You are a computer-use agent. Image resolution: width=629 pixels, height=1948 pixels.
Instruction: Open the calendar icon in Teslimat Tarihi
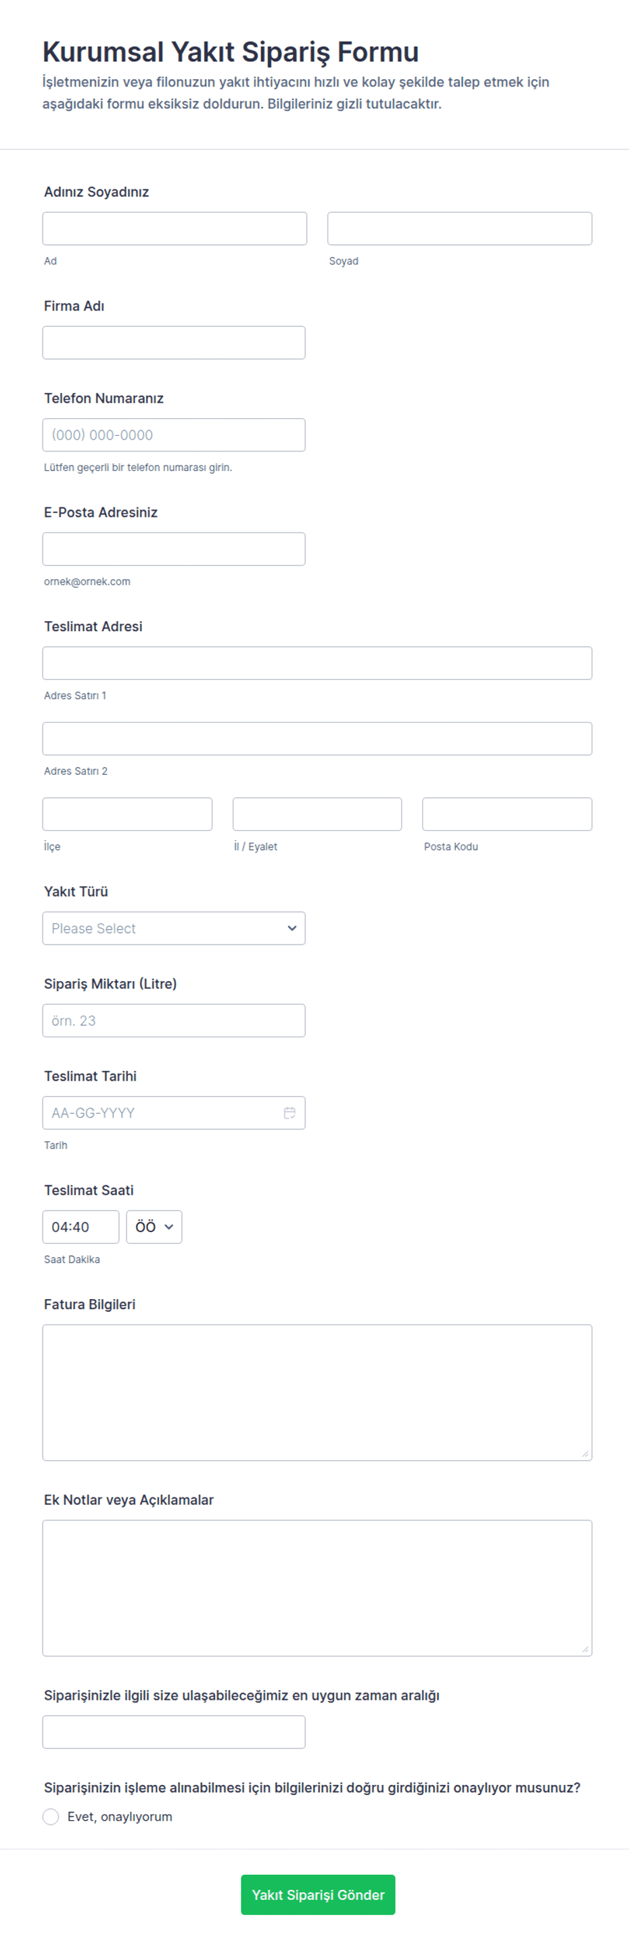pyautogui.click(x=289, y=1112)
